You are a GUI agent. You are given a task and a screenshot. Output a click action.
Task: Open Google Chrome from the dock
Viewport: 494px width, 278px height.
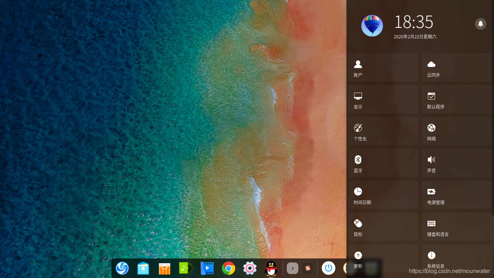click(229, 268)
